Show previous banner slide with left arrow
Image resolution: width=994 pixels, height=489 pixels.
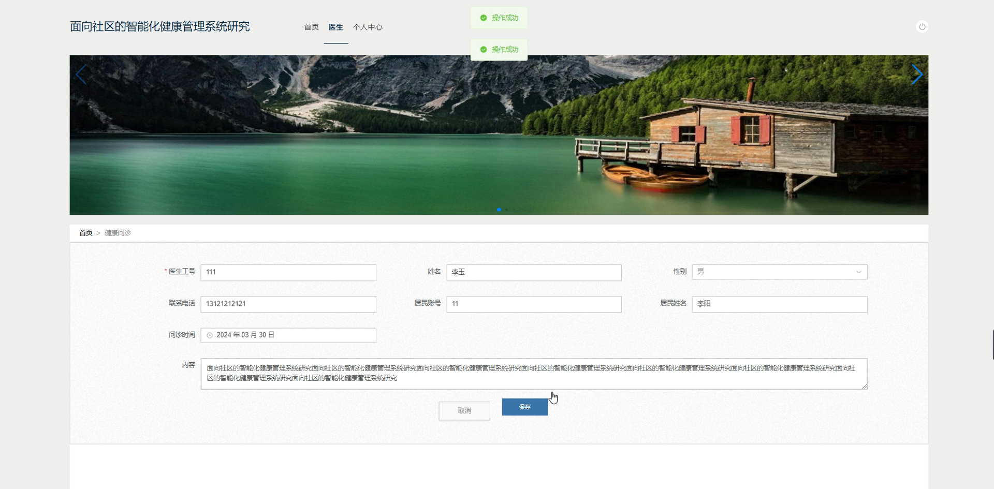[81, 75]
